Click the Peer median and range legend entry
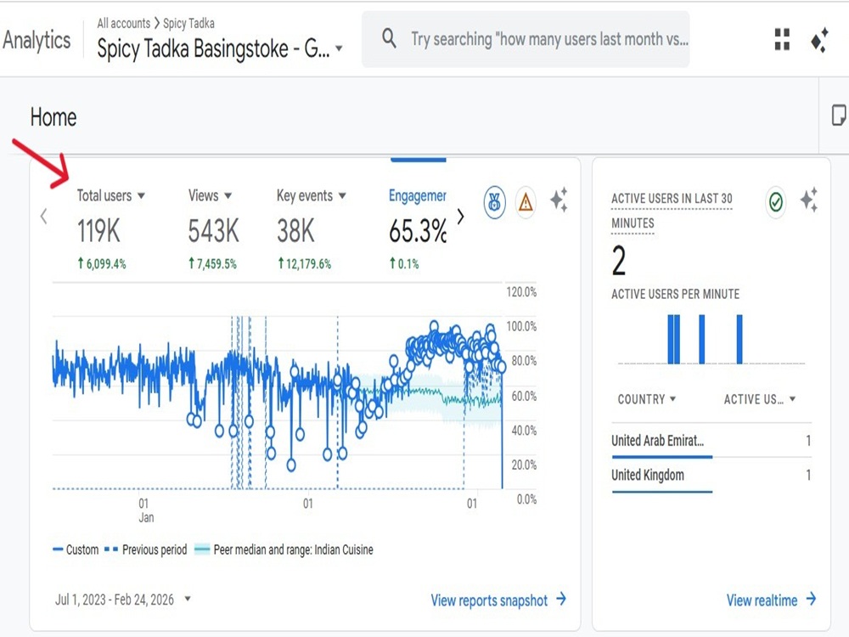Viewport: 849px width, 637px height. [x=284, y=550]
